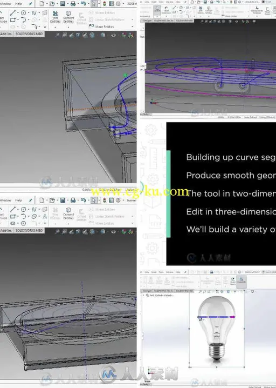Click New document icon in upper-left window
Screen dimensions: 276x388
tap(42, 4)
